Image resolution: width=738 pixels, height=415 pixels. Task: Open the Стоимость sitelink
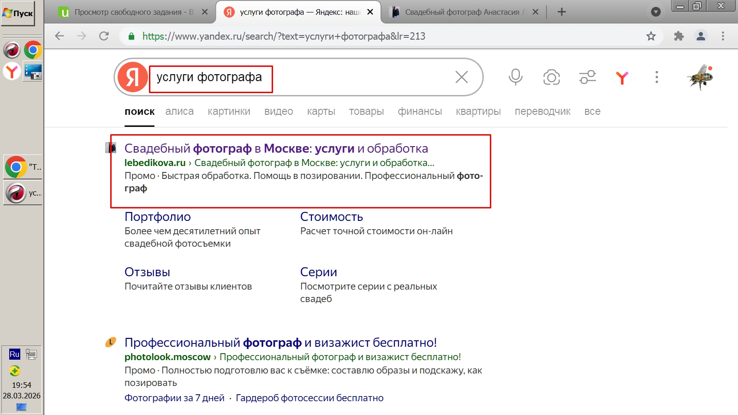coord(331,217)
